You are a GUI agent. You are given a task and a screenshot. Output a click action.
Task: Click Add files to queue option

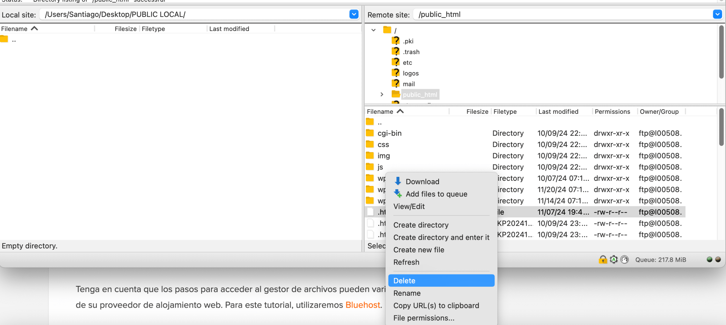tap(436, 194)
